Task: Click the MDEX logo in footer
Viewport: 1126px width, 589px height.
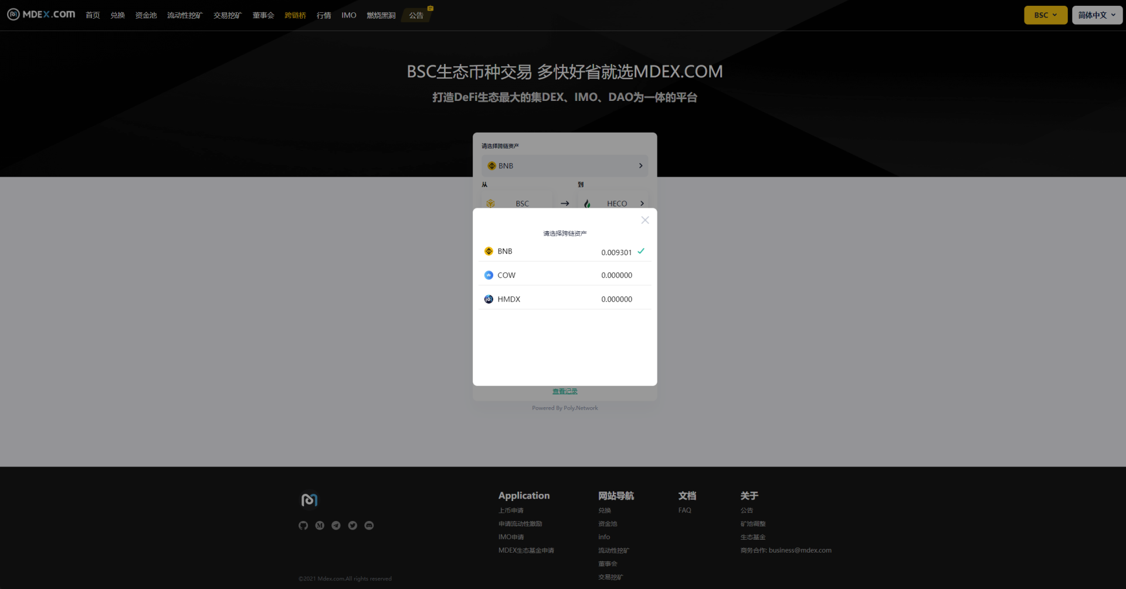Action: point(309,500)
